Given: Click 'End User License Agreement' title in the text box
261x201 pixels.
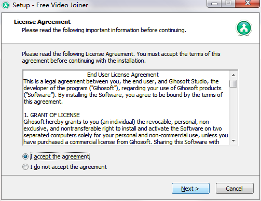Looking at the screenshot, I should coord(123,75).
